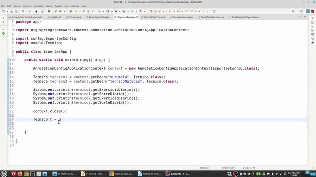Image resolution: width=316 pixels, height=177 pixels.
Task: Switch to the DAW2021_1 Eclipse taskbar window
Action: [x=177, y=174]
